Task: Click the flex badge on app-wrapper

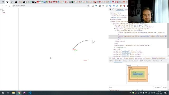Action: tap(146, 25)
